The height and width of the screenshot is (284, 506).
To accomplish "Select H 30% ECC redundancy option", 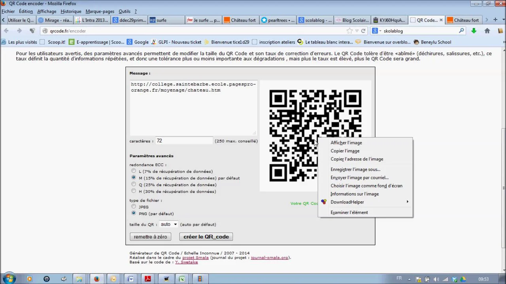I will coord(134,191).
